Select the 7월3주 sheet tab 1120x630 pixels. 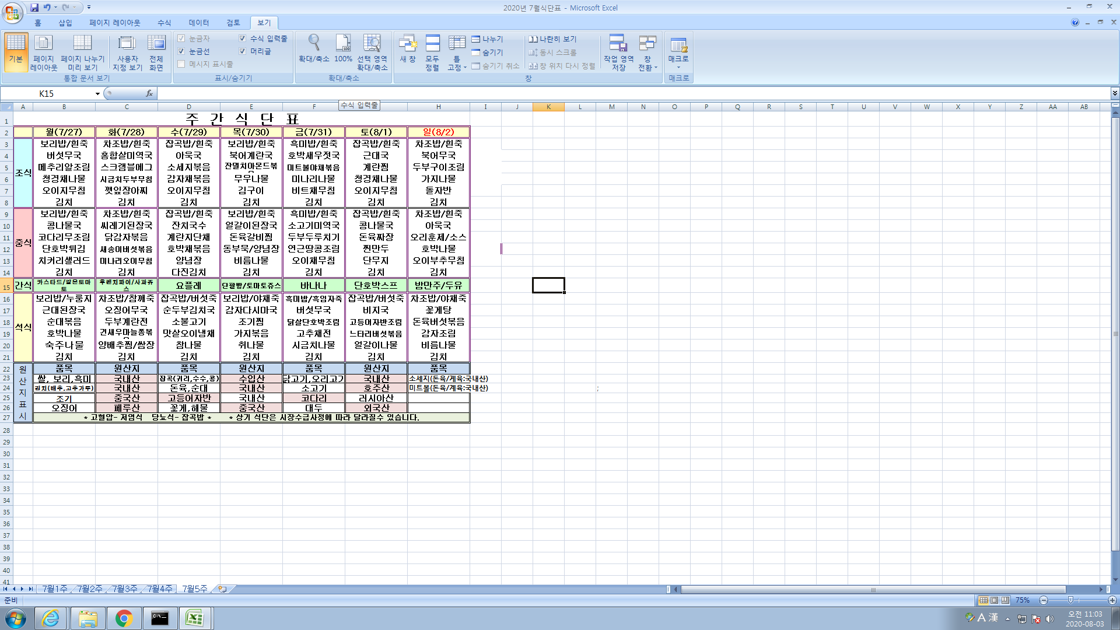[124, 589]
